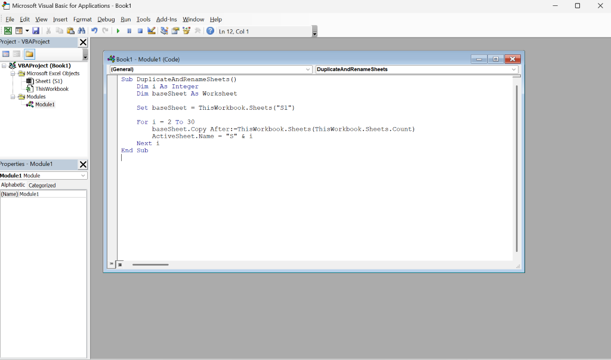Click the Break pause icon
Viewport: 611px width, 360px height.
129,31
